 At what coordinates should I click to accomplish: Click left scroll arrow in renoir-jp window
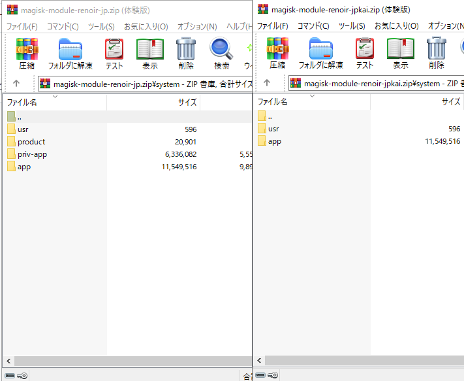pos(8,361)
